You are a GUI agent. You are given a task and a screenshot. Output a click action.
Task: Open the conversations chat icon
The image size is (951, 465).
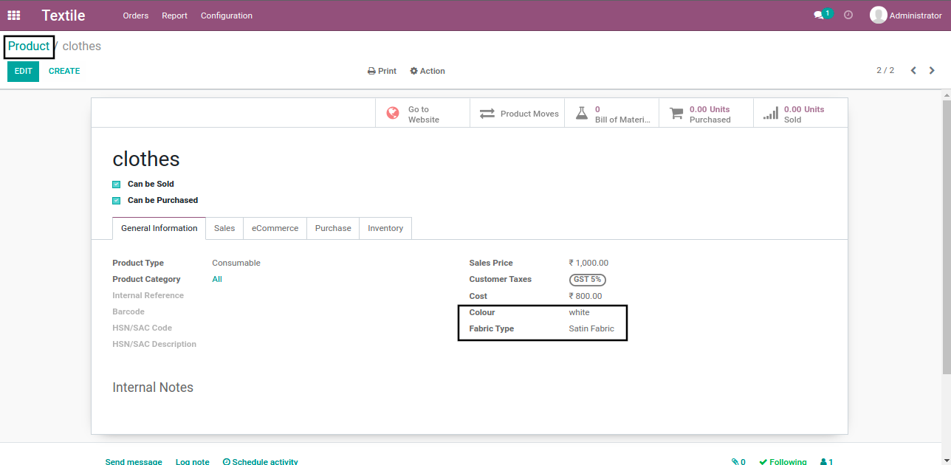(x=818, y=15)
